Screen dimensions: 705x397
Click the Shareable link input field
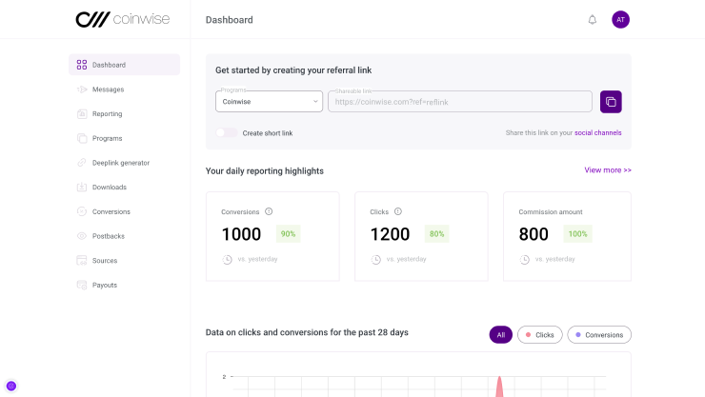460,102
